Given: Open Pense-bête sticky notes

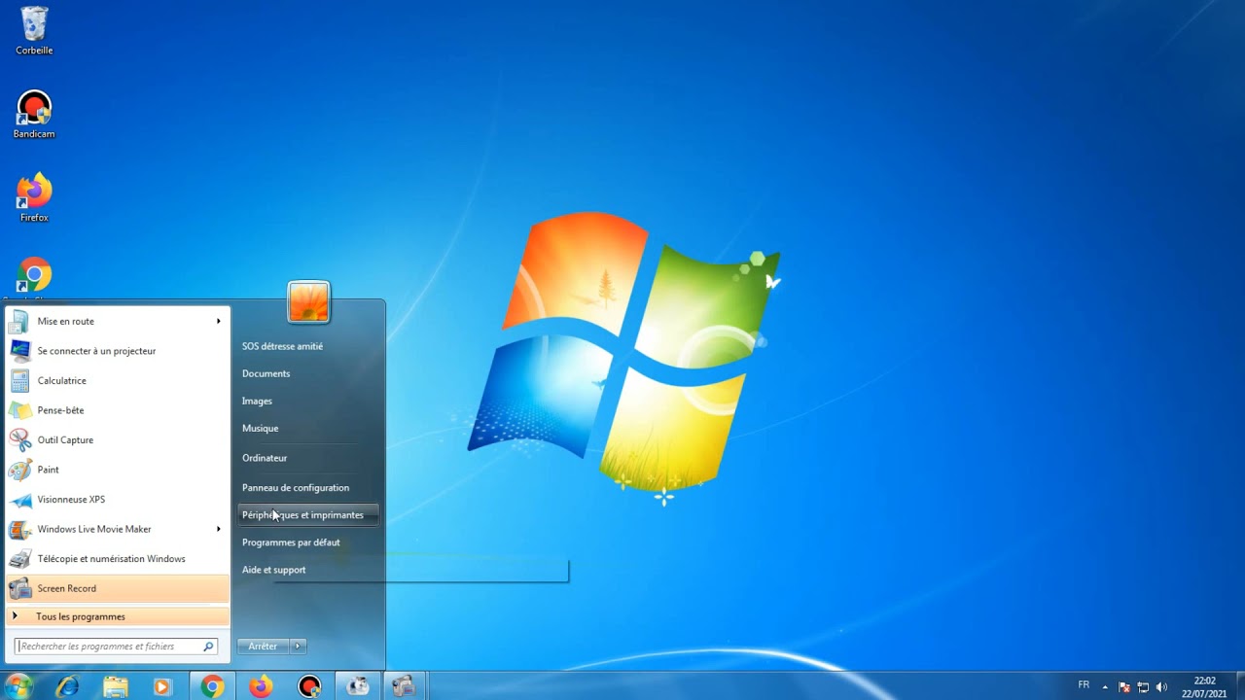Looking at the screenshot, I should (x=117, y=410).
